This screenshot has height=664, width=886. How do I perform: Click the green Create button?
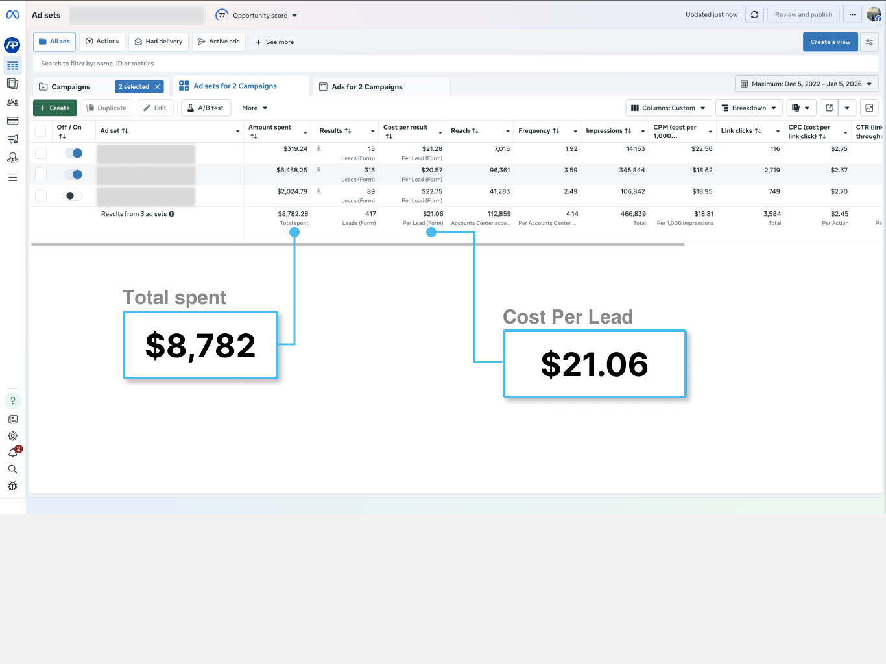tap(55, 108)
